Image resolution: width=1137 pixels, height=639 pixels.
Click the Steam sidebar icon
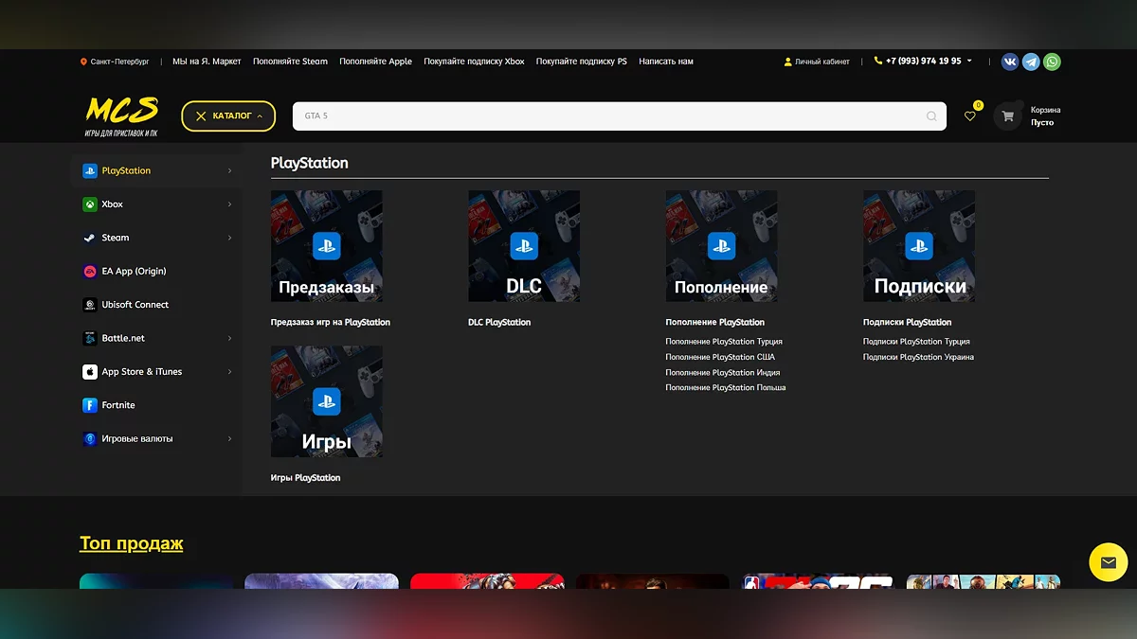(x=89, y=238)
